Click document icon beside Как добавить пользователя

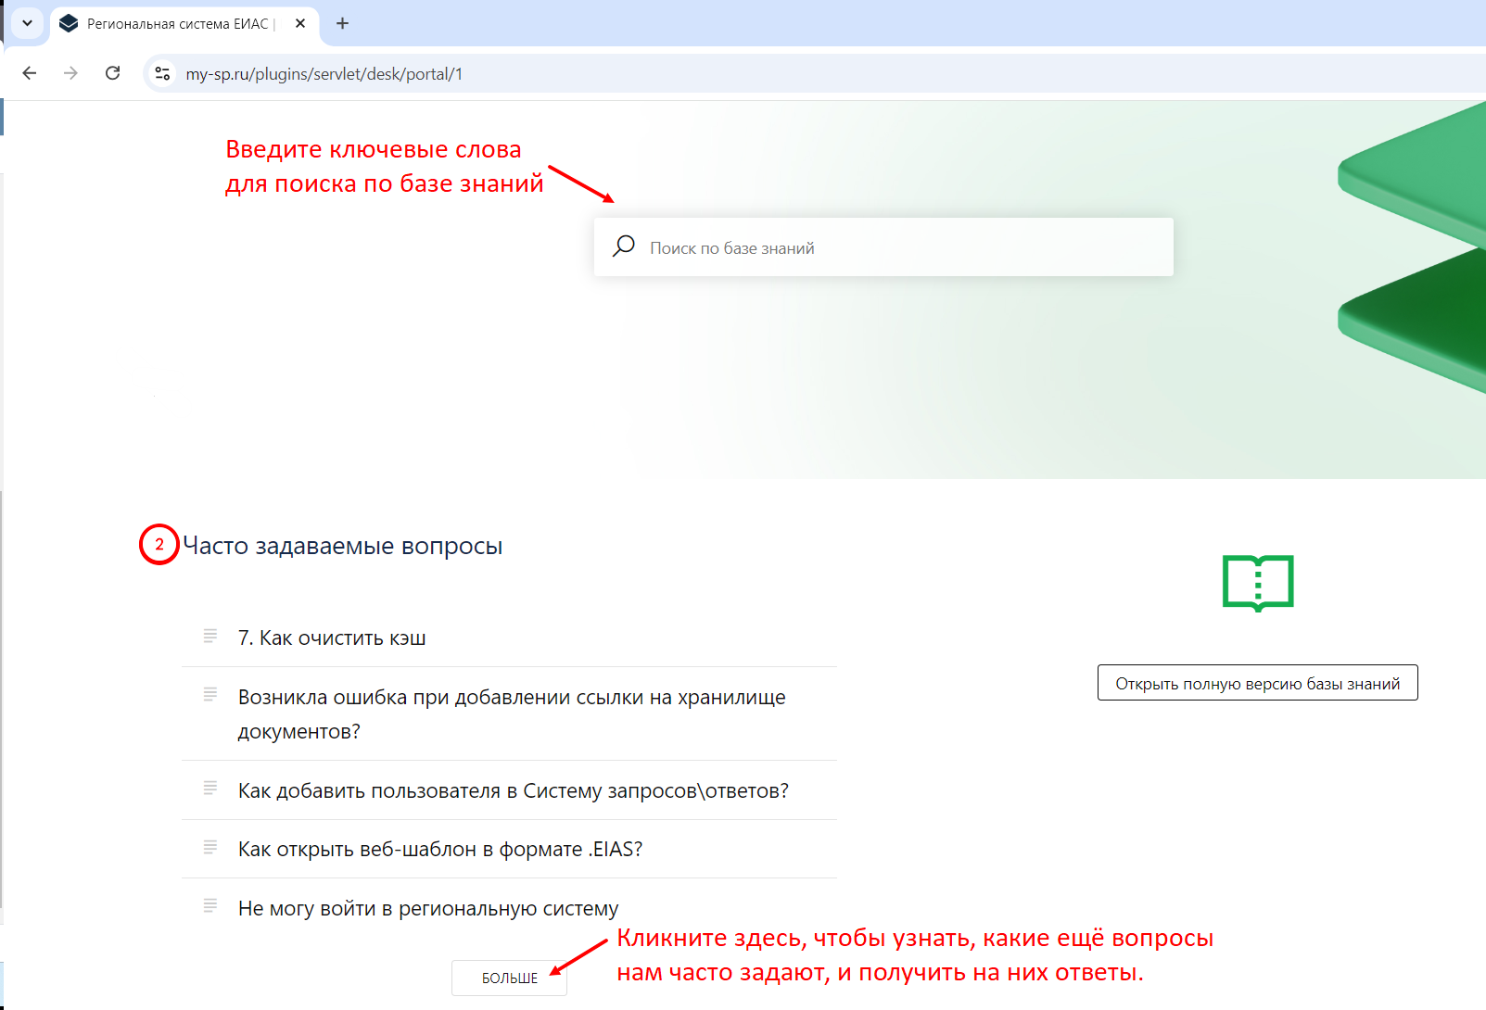tap(210, 788)
